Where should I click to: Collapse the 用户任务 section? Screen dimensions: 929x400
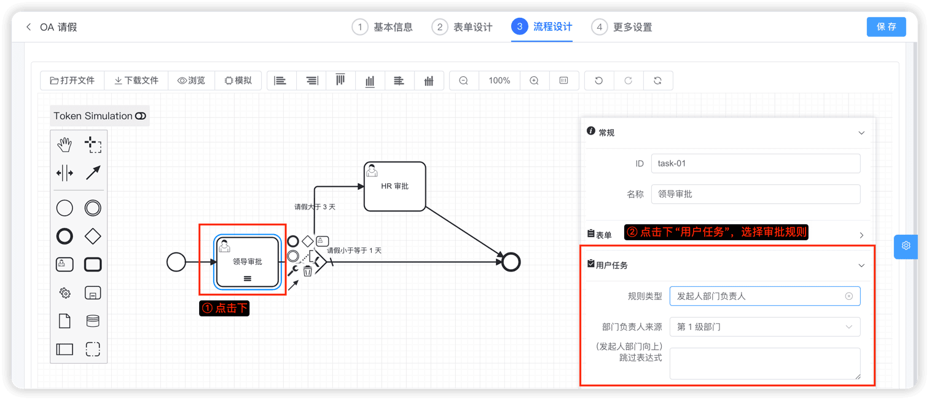pos(861,265)
